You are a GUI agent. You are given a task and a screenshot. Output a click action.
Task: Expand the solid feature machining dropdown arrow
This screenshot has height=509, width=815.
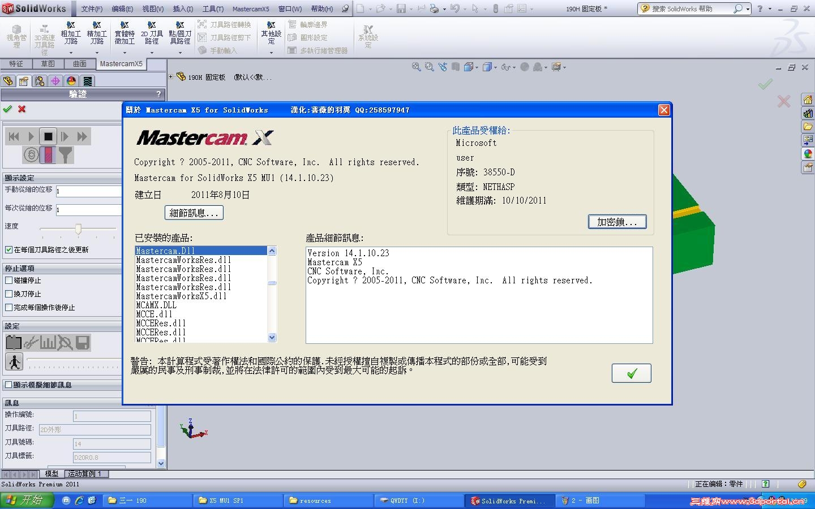[125, 53]
